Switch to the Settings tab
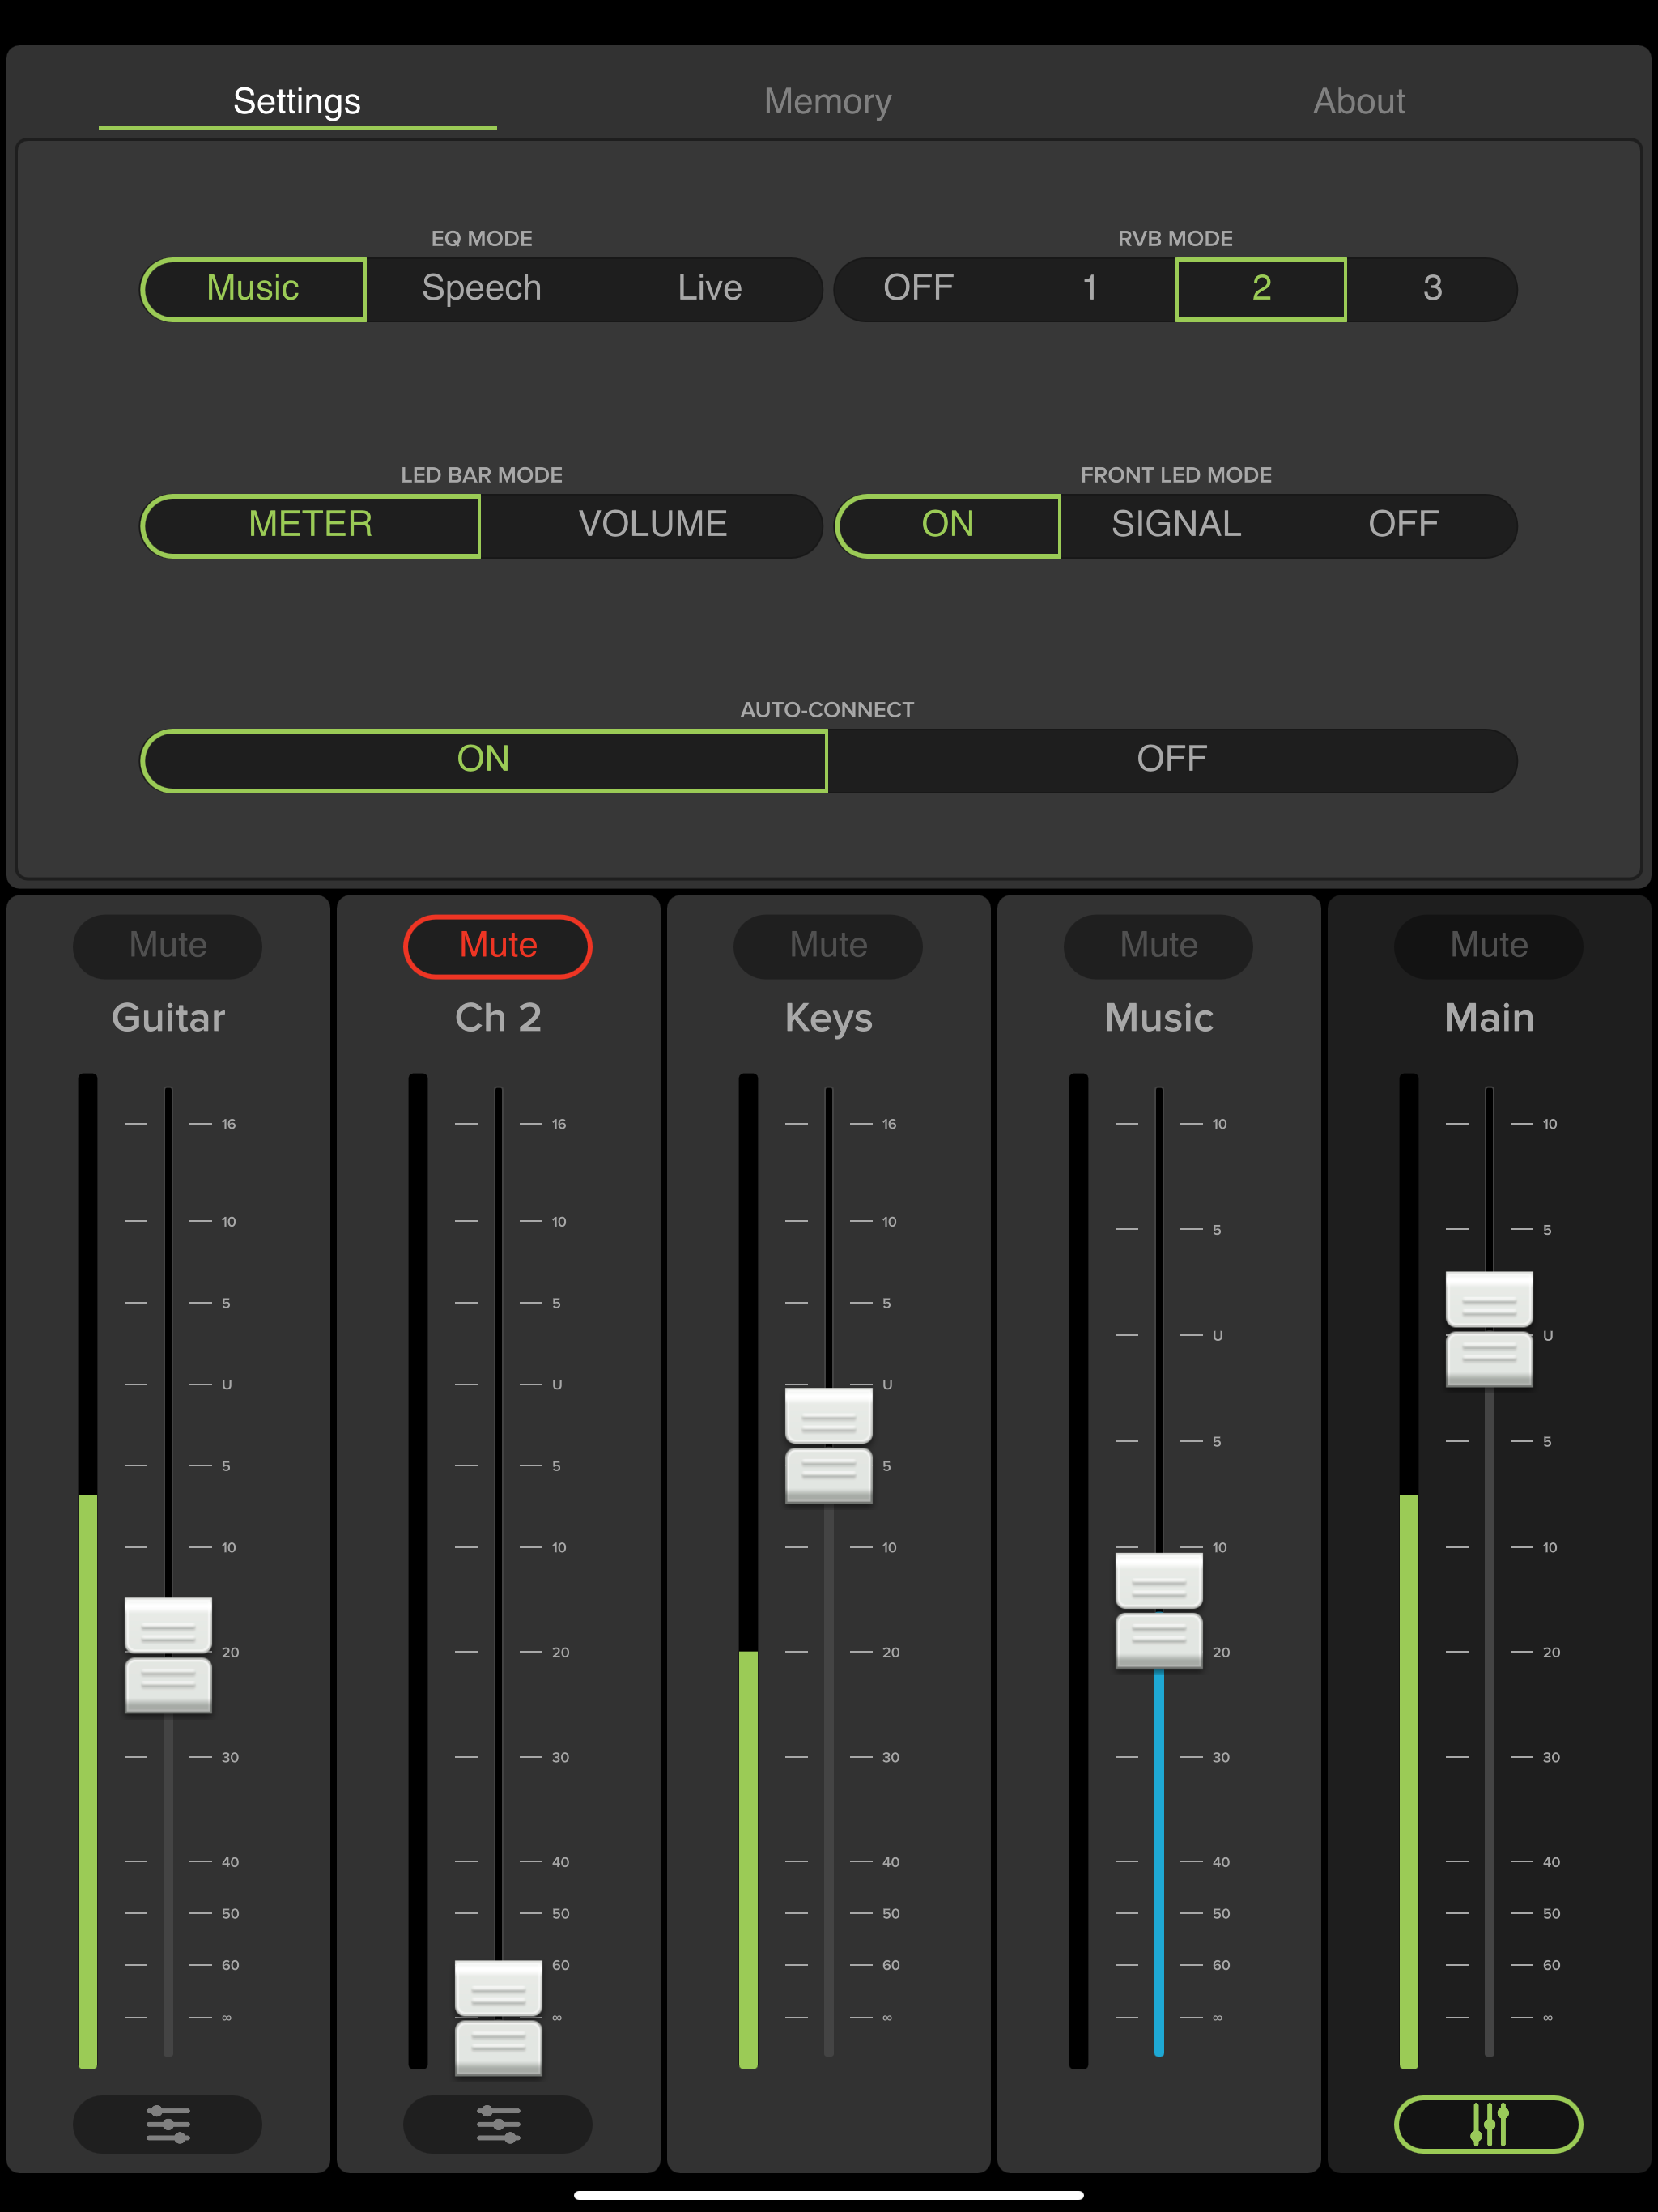The image size is (1658, 2212). pos(297,101)
